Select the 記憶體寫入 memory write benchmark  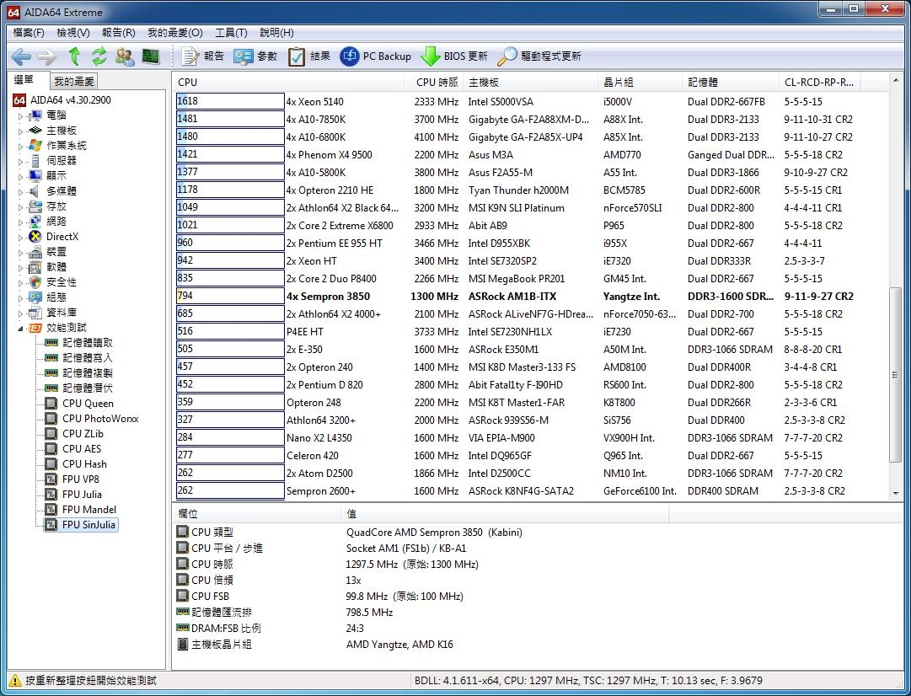click(88, 358)
